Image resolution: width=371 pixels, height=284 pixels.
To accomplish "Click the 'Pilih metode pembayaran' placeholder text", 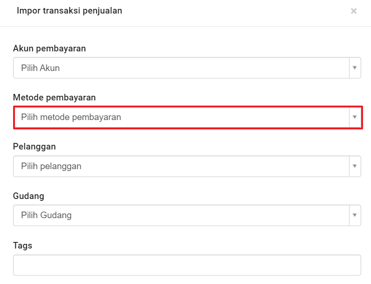I will coord(71,117).
